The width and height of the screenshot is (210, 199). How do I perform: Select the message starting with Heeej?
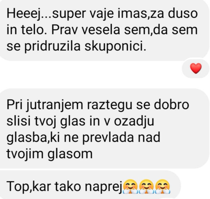(x=103, y=30)
